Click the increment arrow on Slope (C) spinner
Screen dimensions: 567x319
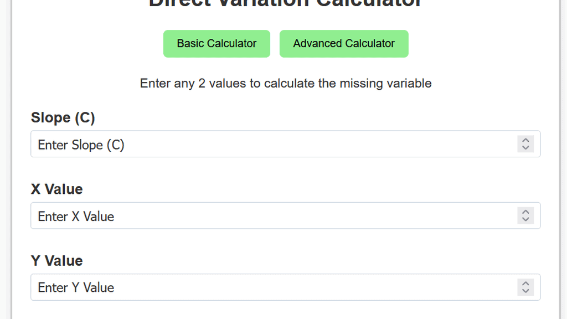coord(525,141)
